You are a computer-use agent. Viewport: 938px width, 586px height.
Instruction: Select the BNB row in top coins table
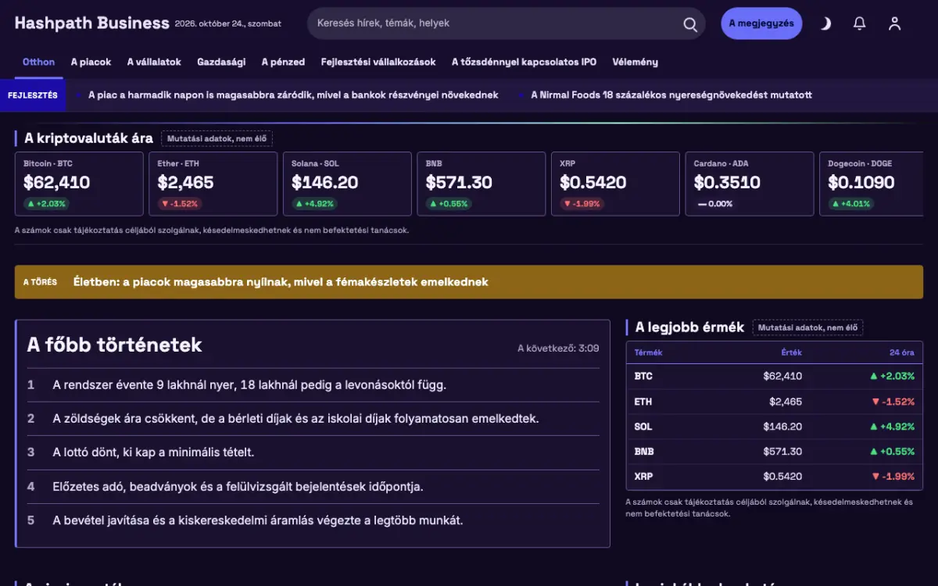[775, 452]
